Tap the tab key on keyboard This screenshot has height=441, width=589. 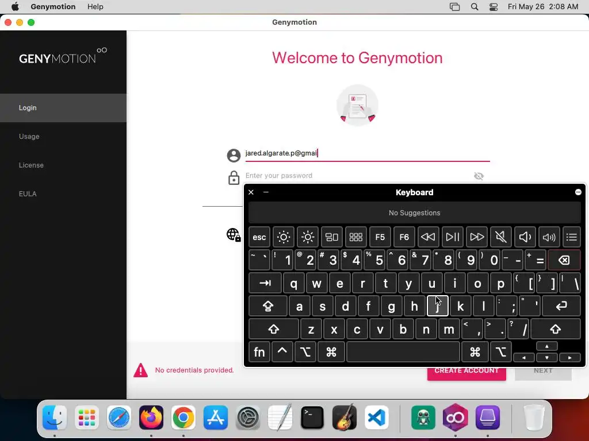(265, 283)
